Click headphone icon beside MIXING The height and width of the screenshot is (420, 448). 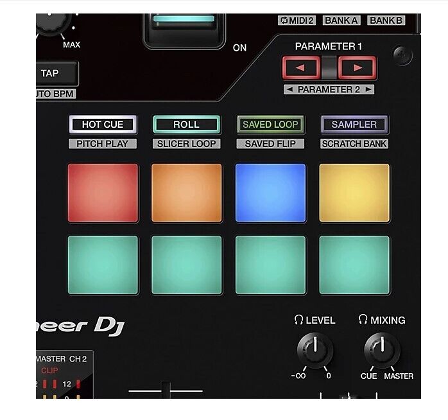pyautogui.click(x=363, y=319)
